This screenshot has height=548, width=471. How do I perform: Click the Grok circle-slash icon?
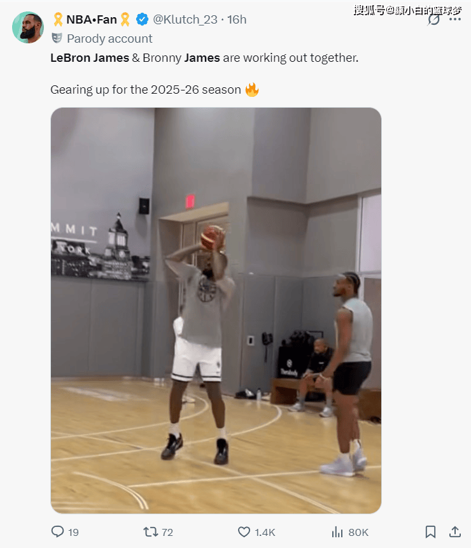[x=433, y=19]
